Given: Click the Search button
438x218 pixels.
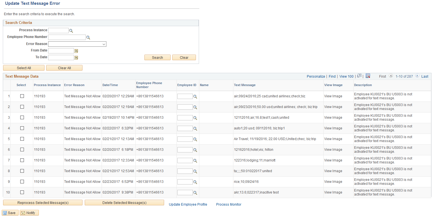Looking at the screenshot, I should click(x=157, y=57).
